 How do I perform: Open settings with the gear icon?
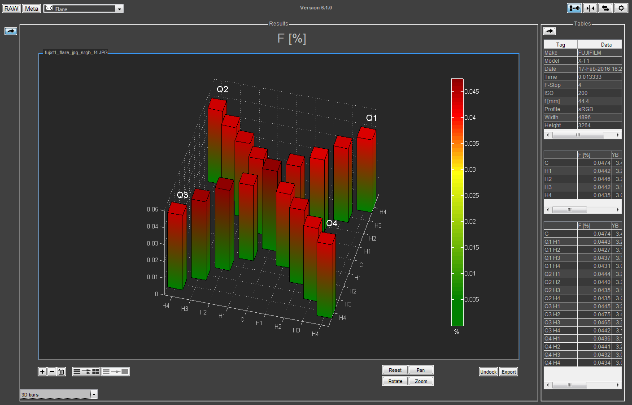click(x=621, y=8)
